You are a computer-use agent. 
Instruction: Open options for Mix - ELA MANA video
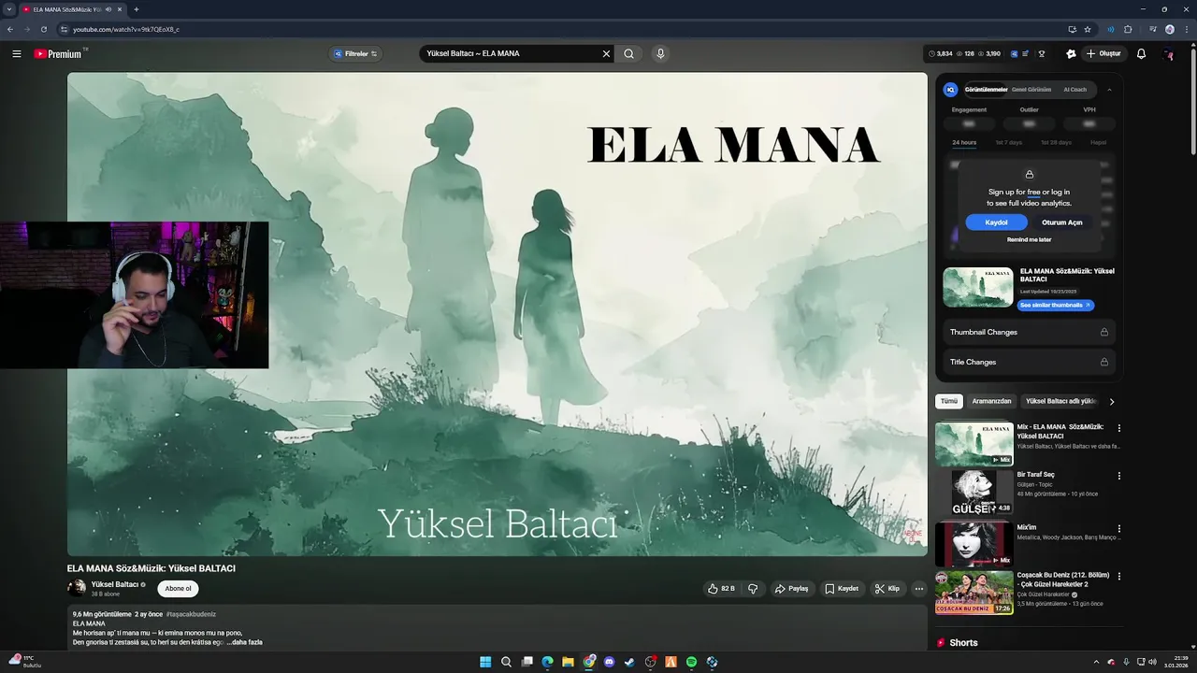pos(1118,428)
